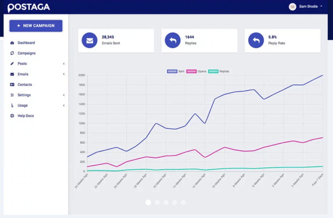
Task: Click the Postaga logo
Action: pyautogui.click(x=29, y=8)
